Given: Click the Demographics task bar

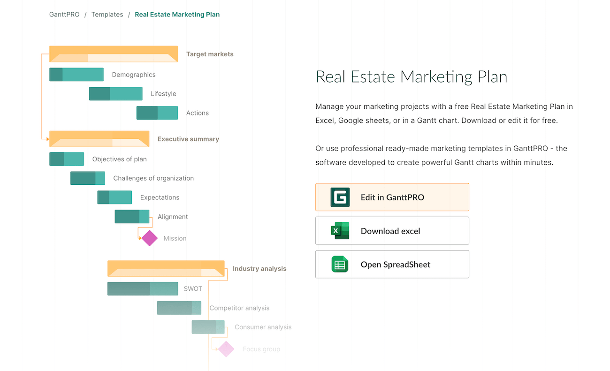Looking at the screenshot, I should pyautogui.click(x=76, y=75).
